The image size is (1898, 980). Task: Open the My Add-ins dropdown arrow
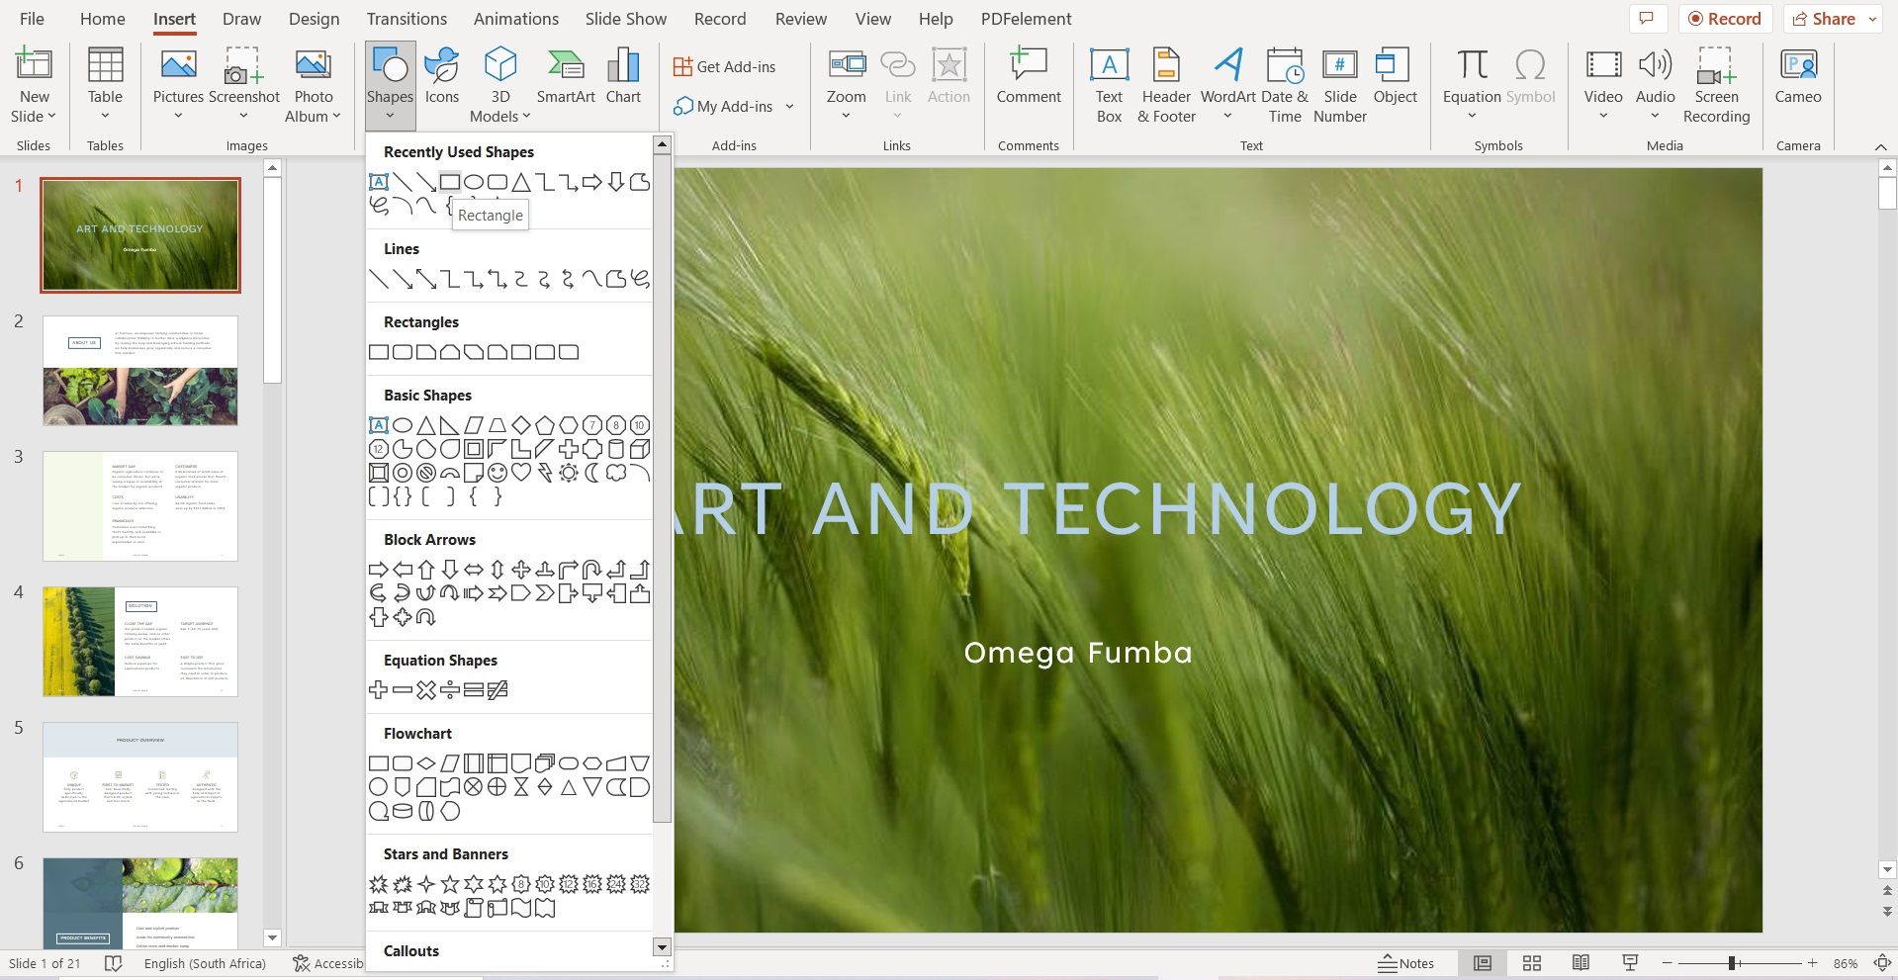tap(789, 107)
